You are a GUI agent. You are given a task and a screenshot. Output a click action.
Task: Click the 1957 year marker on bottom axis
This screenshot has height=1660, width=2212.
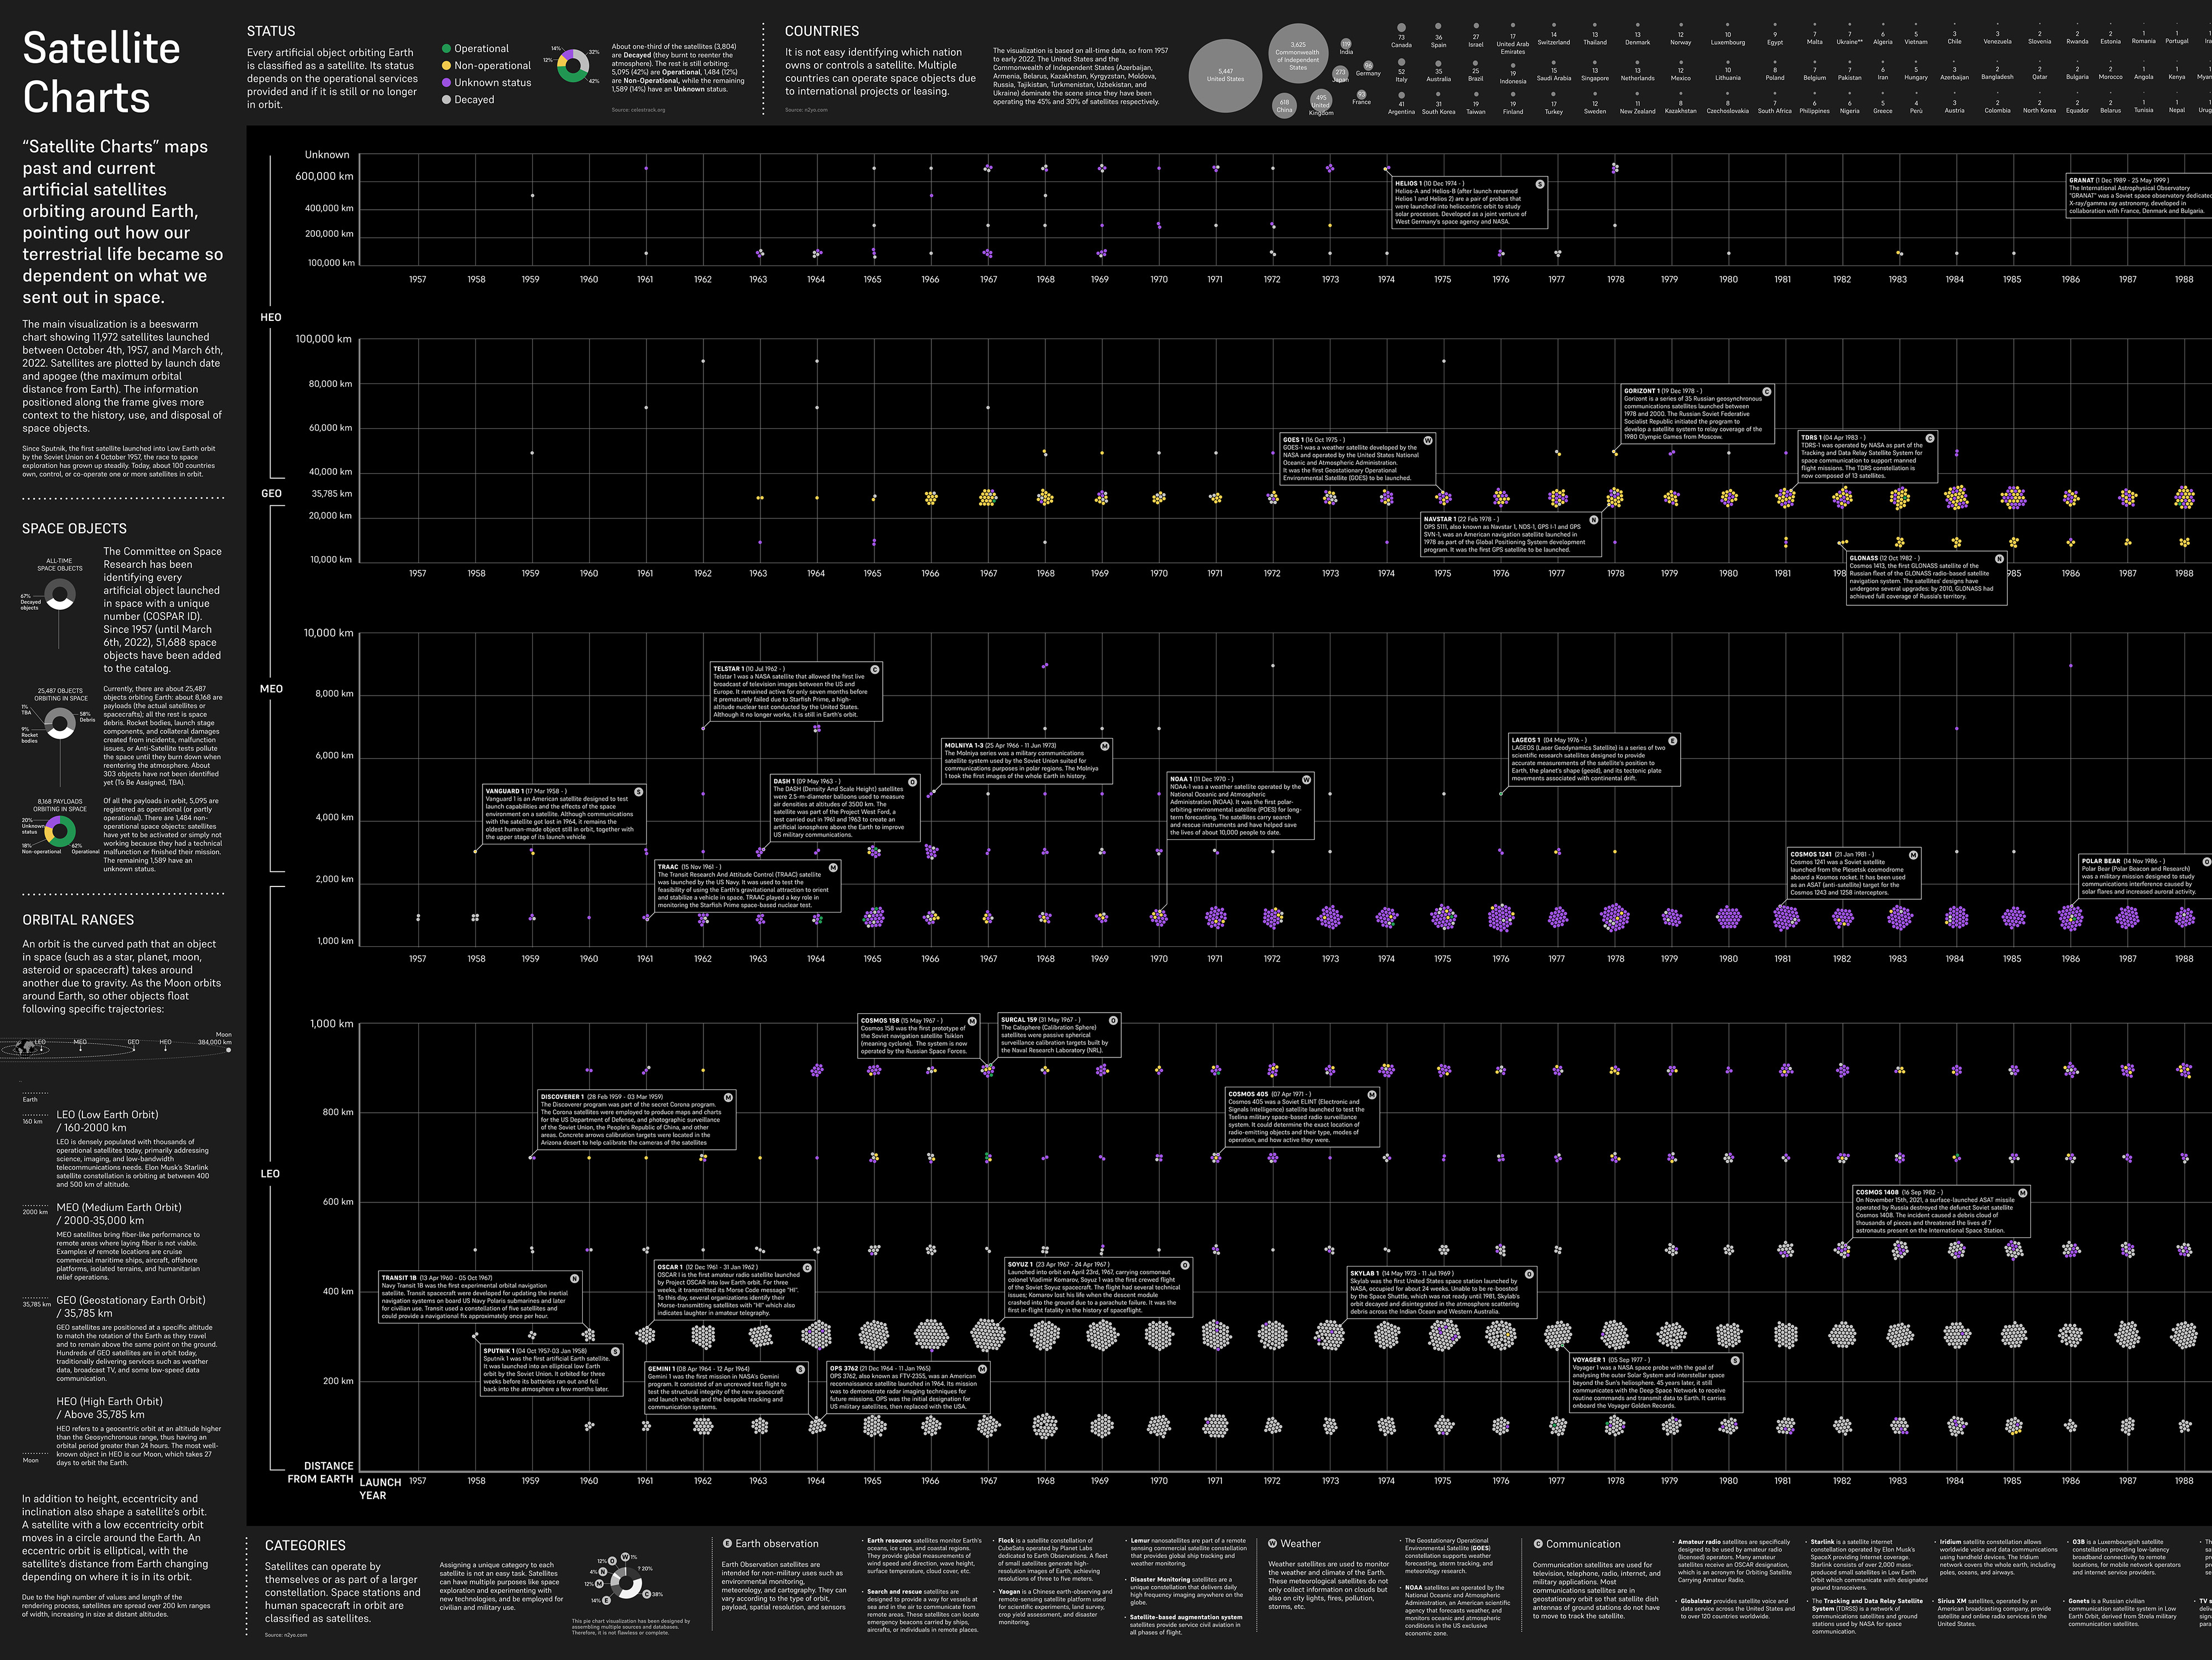(x=417, y=1481)
